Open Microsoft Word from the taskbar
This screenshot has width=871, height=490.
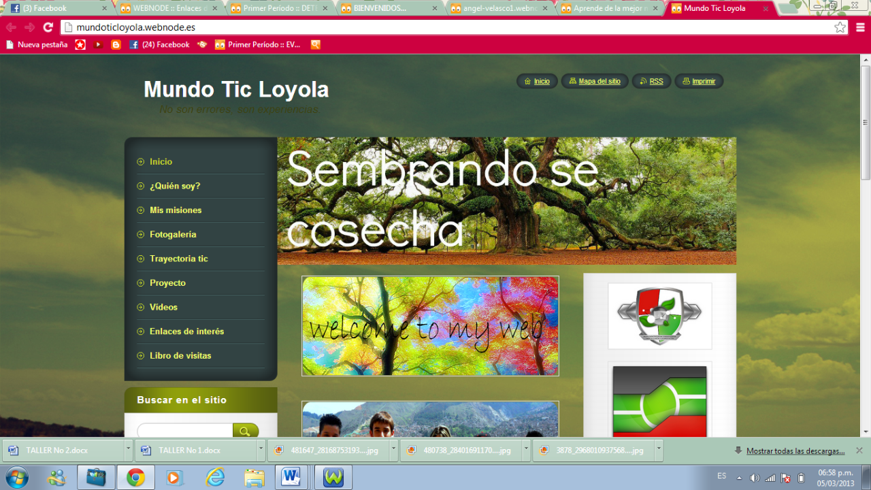point(291,478)
